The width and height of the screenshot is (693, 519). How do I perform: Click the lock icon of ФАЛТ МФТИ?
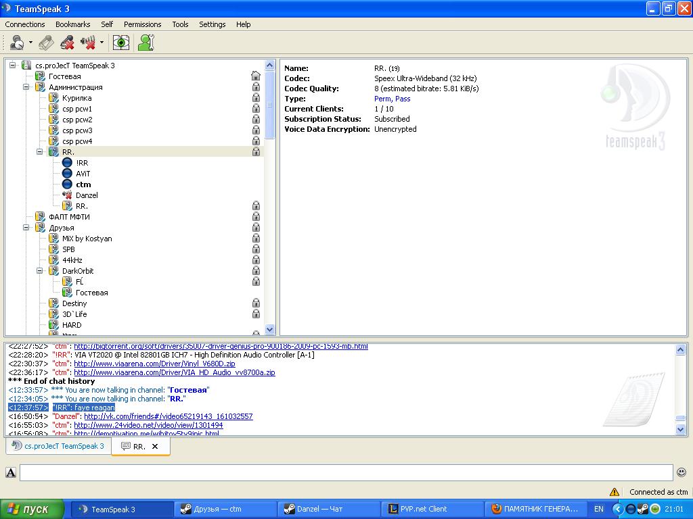[x=256, y=217]
